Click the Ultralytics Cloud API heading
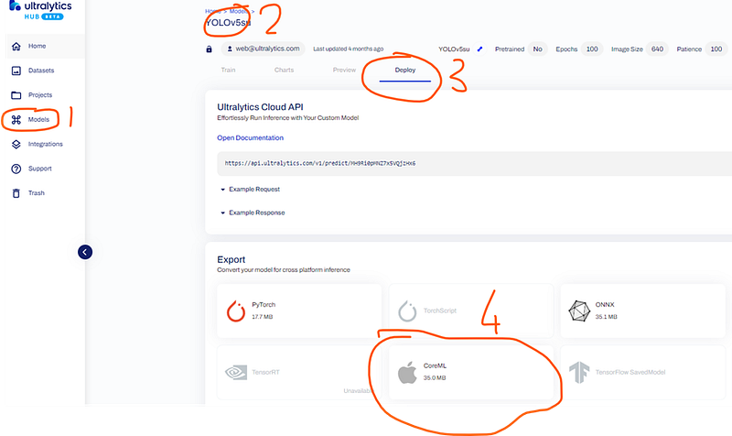The image size is (732, 436). 260,107
